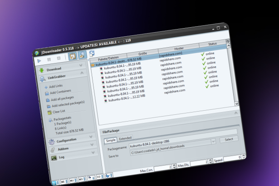Click the '8 Link(s)' stat text
This screenshot has width=279, height=186.
point(60,128)
